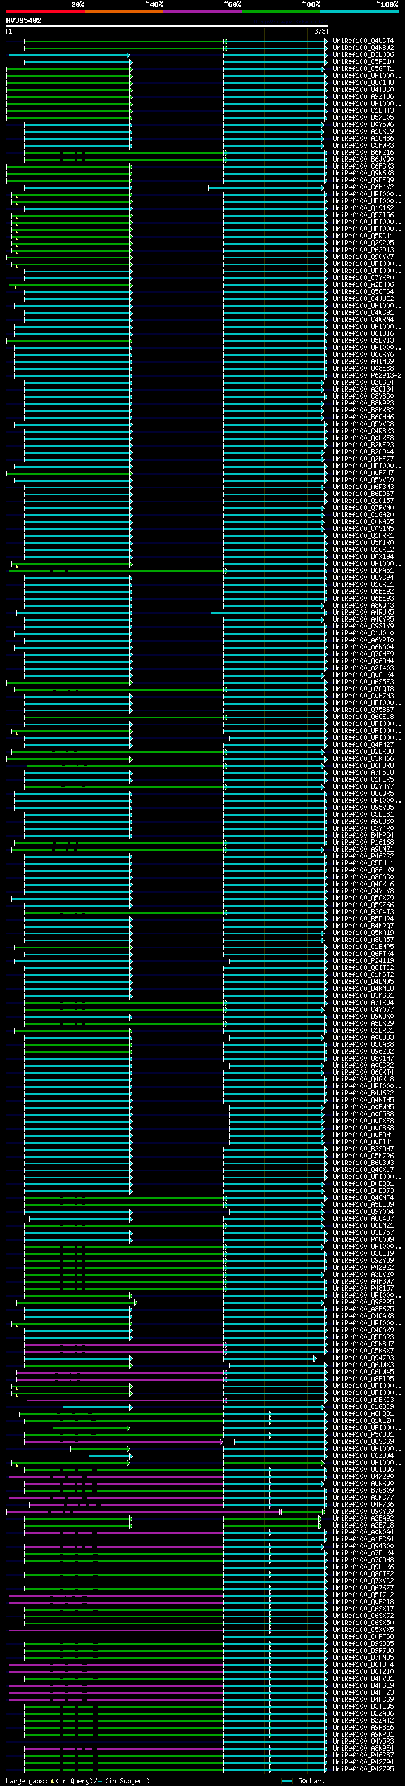The width and height of the screenshot is (405, 1786).
Task: Click hit label UniRef100_P62913
Action: [363, 250]
